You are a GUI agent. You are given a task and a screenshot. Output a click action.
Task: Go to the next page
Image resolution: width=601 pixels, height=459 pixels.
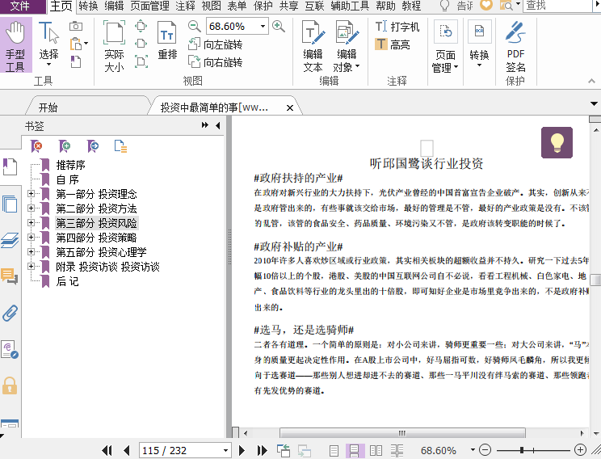pyautogui.click(x=242, y=451)
